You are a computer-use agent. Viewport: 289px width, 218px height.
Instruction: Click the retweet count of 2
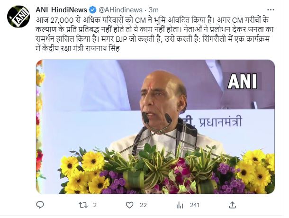point(95,205)
